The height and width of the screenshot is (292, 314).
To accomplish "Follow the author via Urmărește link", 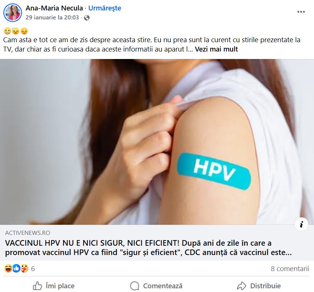I will coord(105,8).
